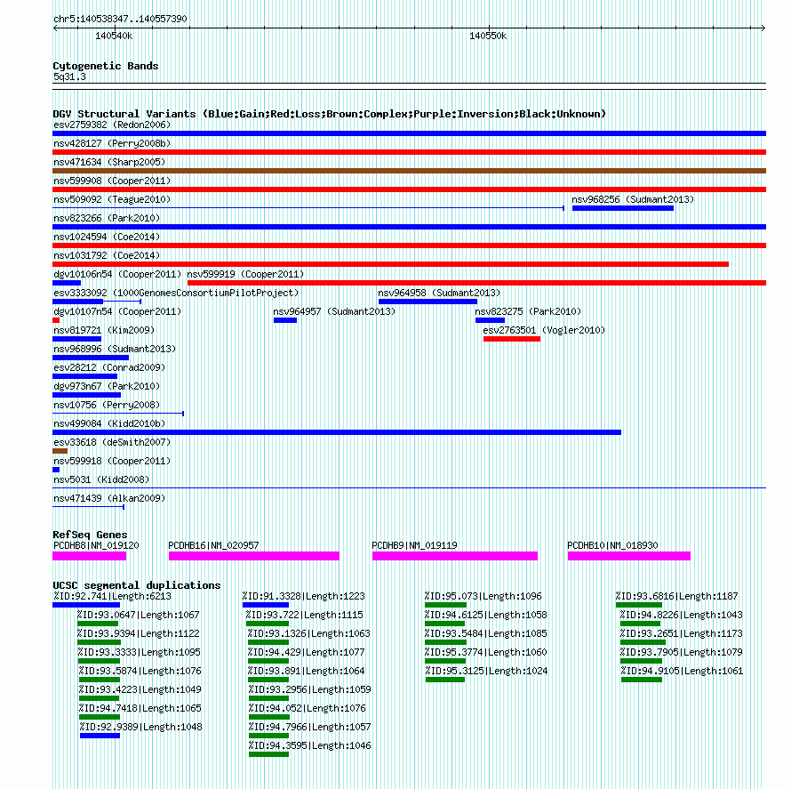Click %ID:94.429|Length:1077 label
The width and height of the screenshot is (791, 789).
pos(307,652)
